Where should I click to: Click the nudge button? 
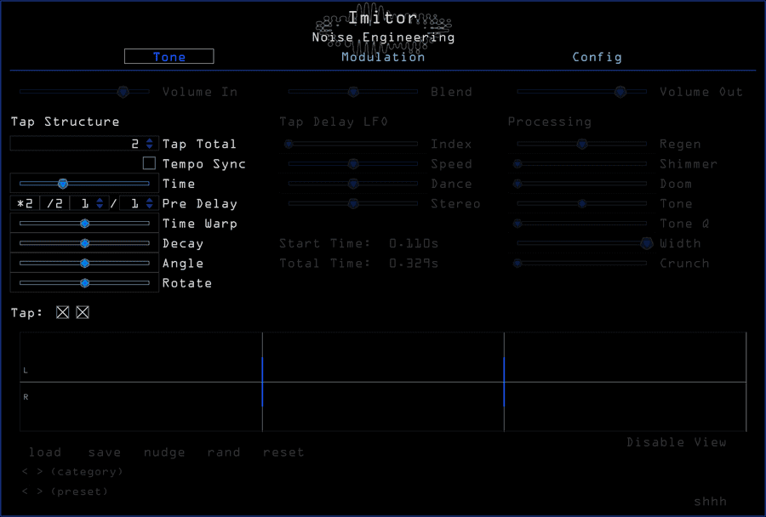click(x=164, y=452)
